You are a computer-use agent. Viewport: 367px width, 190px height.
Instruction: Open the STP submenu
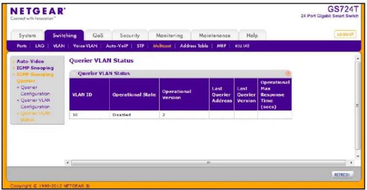[140, 46]
